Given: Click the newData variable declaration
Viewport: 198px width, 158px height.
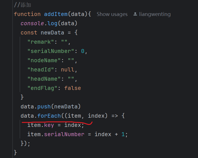Looking at the screenshot, I should [x=52, y=33].
